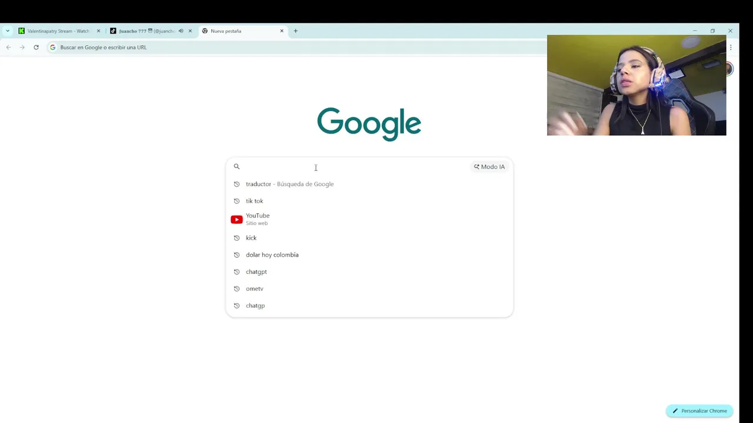753x423 pixels.
Task: Minimize the Chrome window
Action: click(695, 31)
